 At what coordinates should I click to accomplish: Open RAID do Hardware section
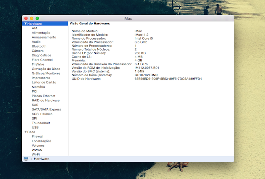(46, 100)
